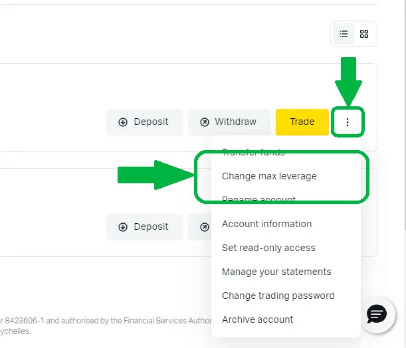Click Deposit on the top account
406x348 pixels.
tap(144, 122)
